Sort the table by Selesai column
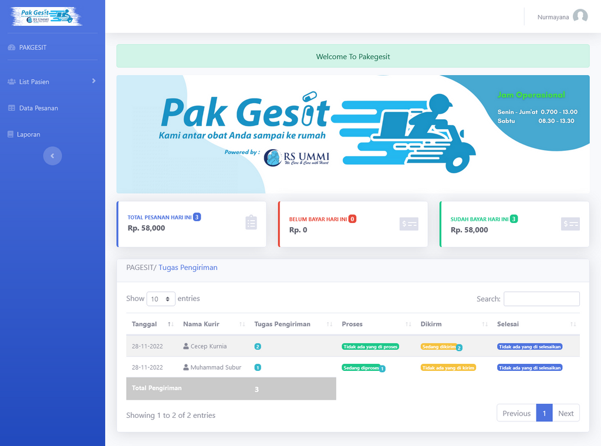 click(536, 324)
